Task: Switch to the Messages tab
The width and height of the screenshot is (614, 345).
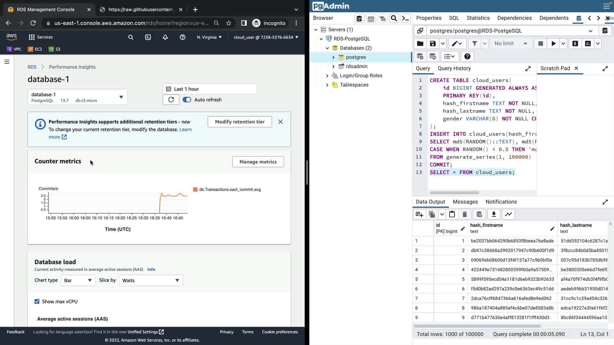Action: point(465,202)
